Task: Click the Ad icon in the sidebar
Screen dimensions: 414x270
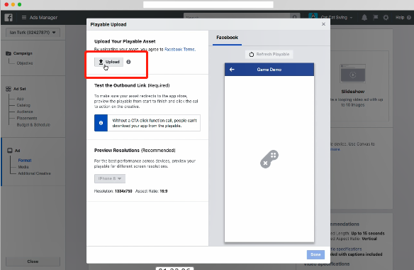Action: pyautogui.click(x=10, y=151)
